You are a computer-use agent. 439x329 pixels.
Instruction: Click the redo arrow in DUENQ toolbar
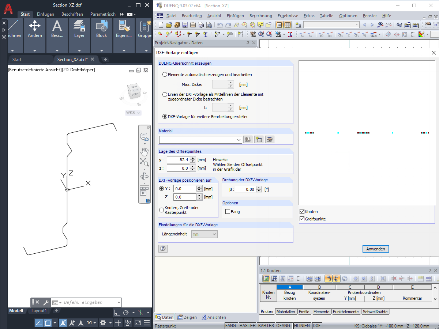click(228, 25)
